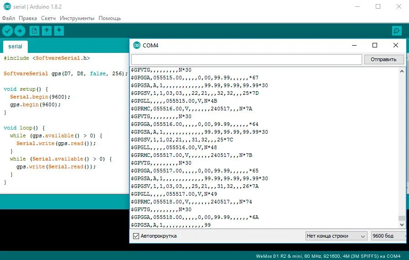Toggle the Автопрокрутка checkbox
This screenshot has width=409, height=260.
136,236
